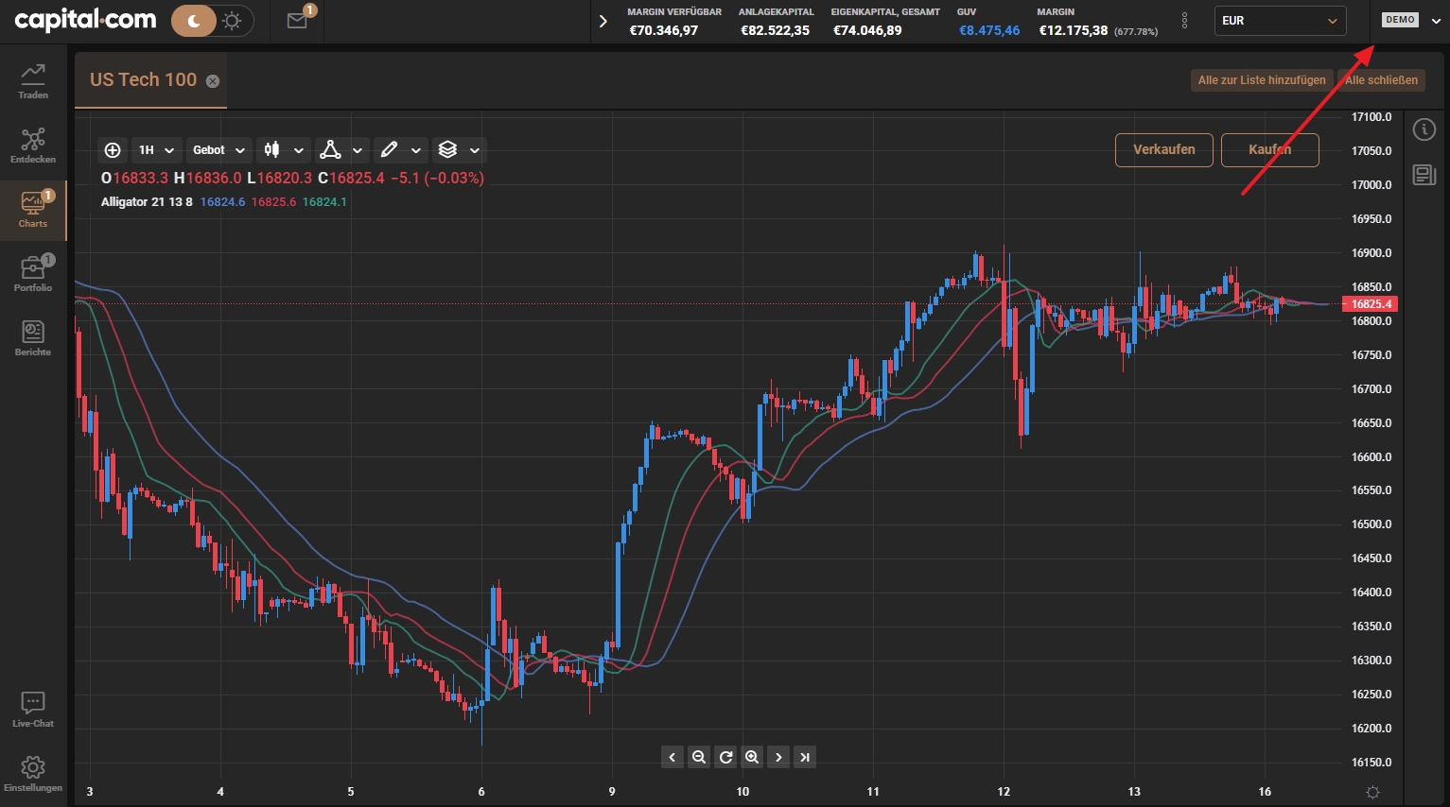Close the US Tech 100 tab
Screen dimensions: 1450x807
click(213, 81)
